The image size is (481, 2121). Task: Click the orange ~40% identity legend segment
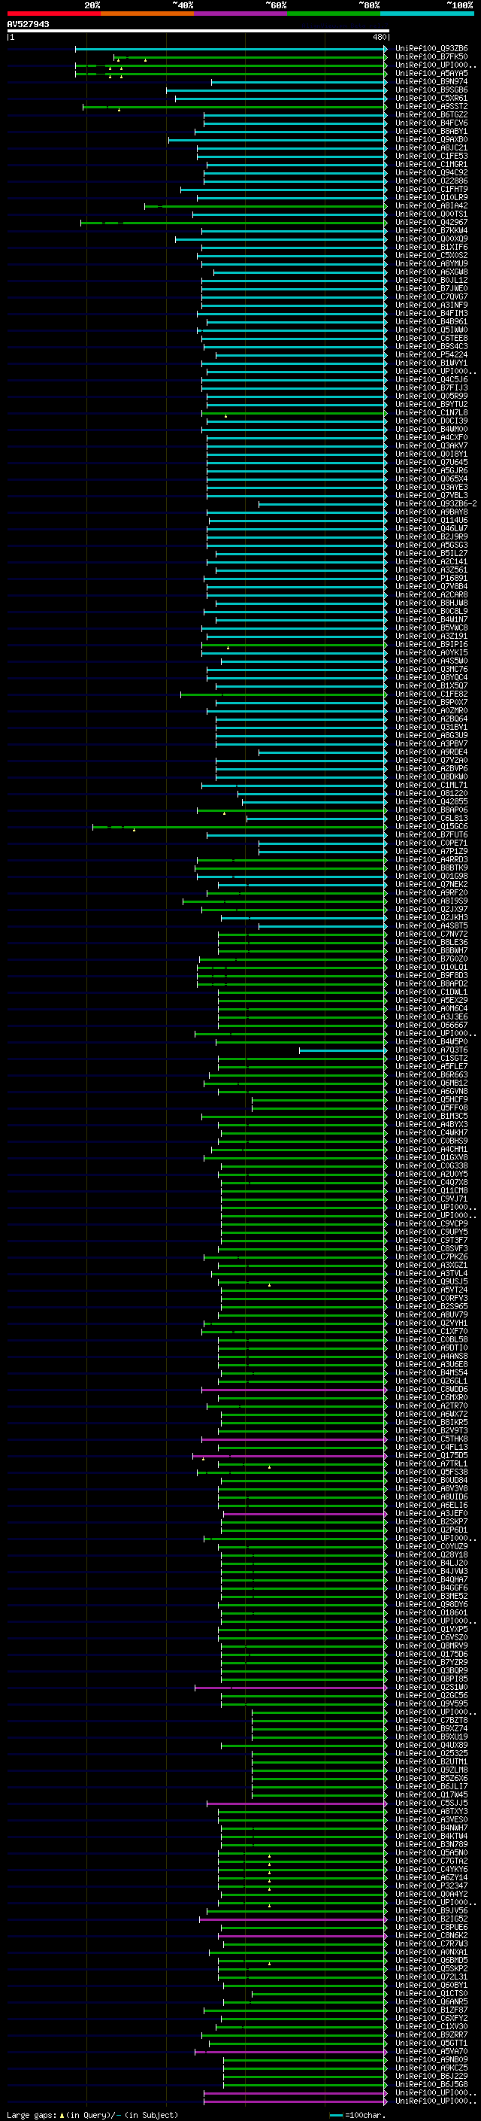pos(147,14)
